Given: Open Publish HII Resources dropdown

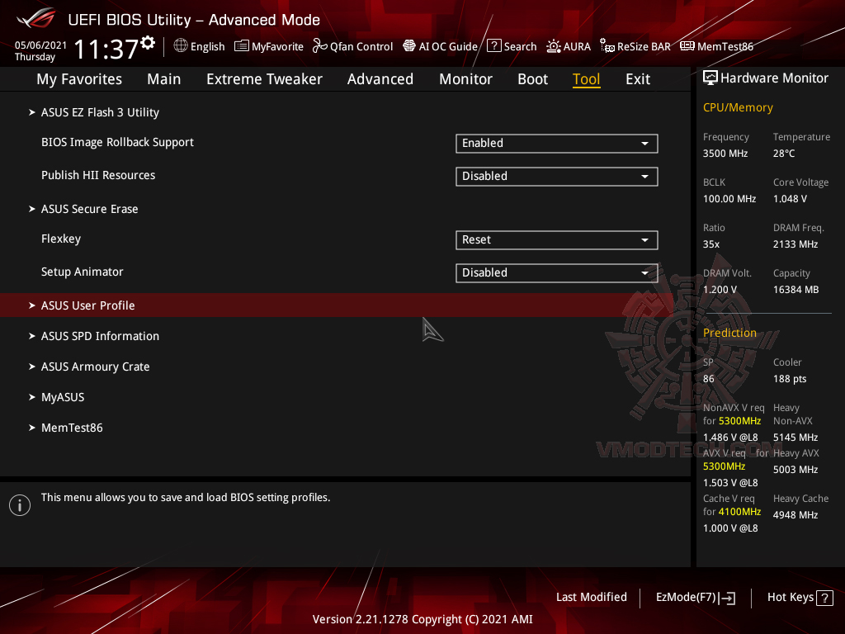Looking at the screenshot, I should pos(557,177).
